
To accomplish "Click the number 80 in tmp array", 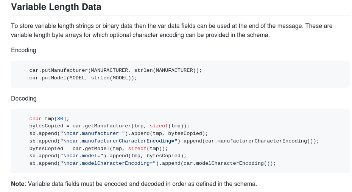I will [x=60, y=119].
